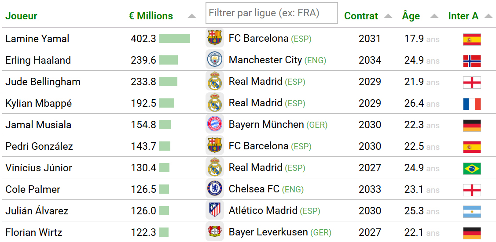Click Norway flag in Erling Haaland's row
The height and width of the screenshot is (242, 496).
click(472, 61)
